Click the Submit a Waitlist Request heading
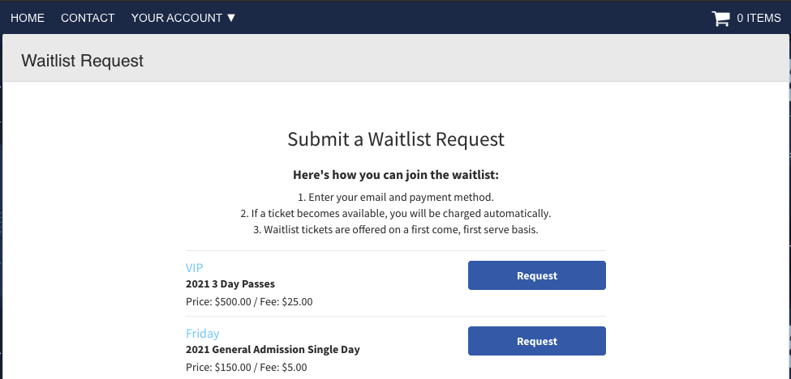This screenshot has width=791, height=379. click(x=396, y=139)
